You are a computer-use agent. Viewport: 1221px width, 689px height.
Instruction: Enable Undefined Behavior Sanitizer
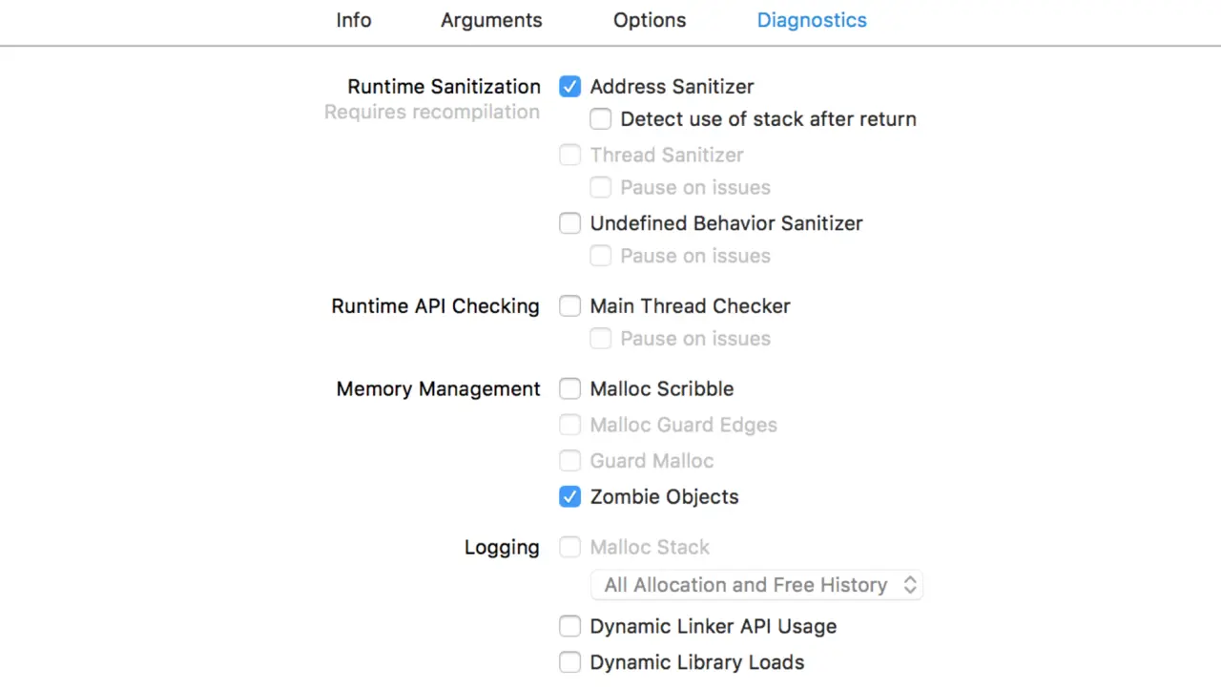point(569,223)
